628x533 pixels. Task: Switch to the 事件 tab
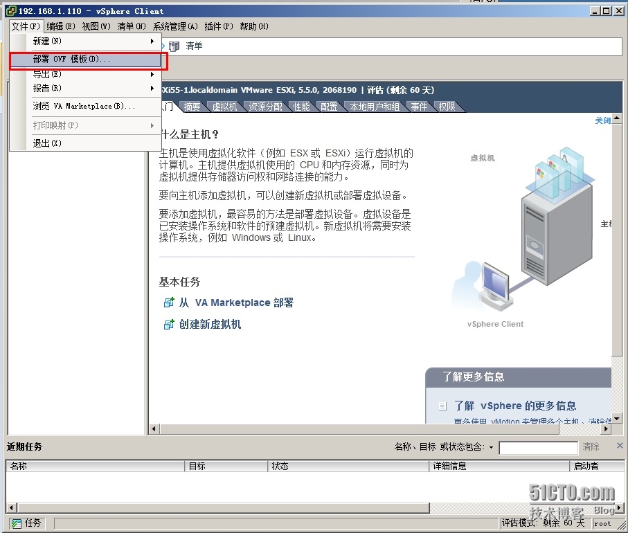(419, 107)
